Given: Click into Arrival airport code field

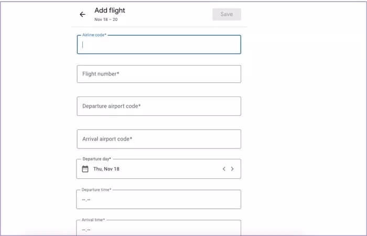Looking at the screenshot, I should pos(159,139).
